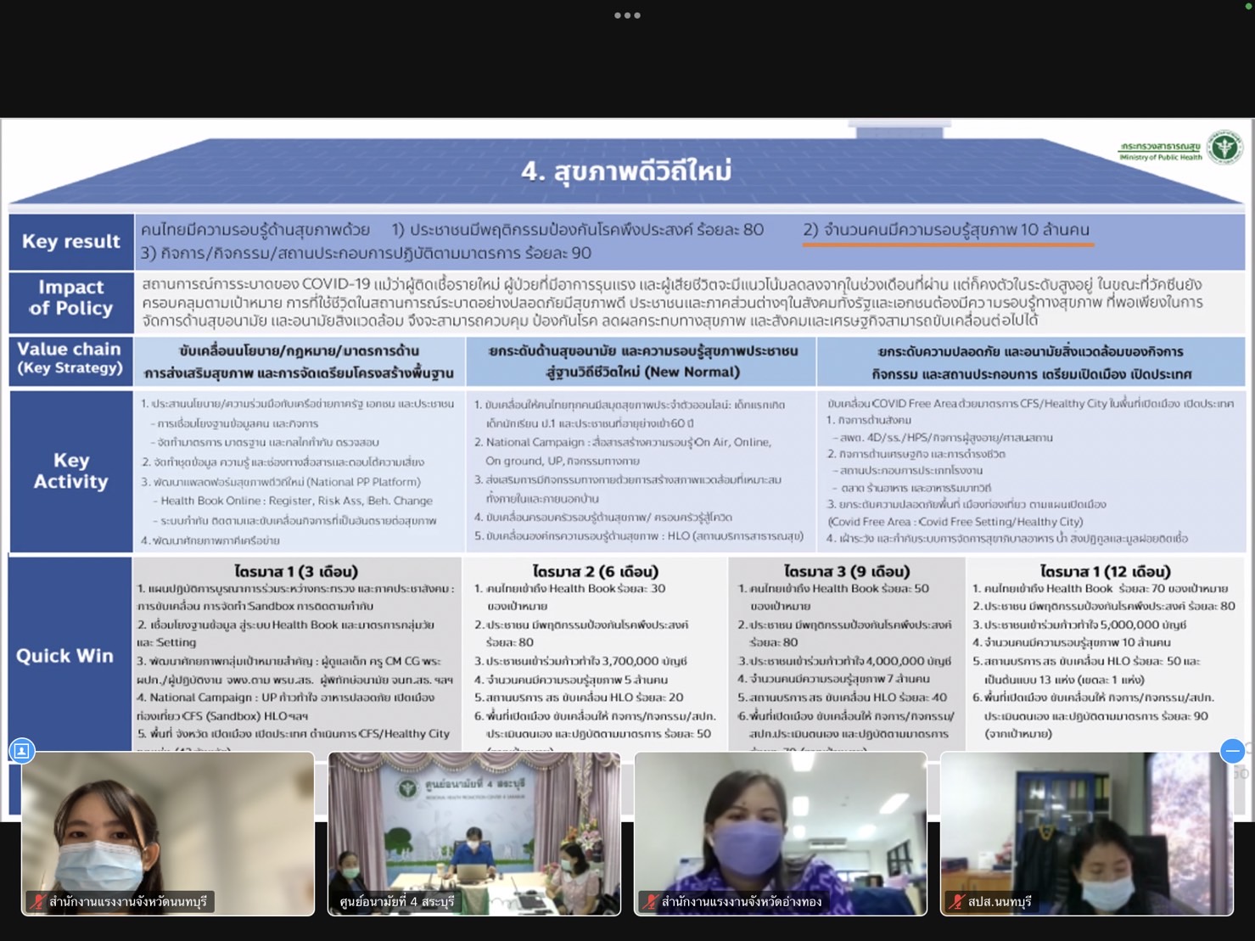Screen dimensions: 1255x941
Task: Click the Impact of Policy label
Action: coord(71,298)
